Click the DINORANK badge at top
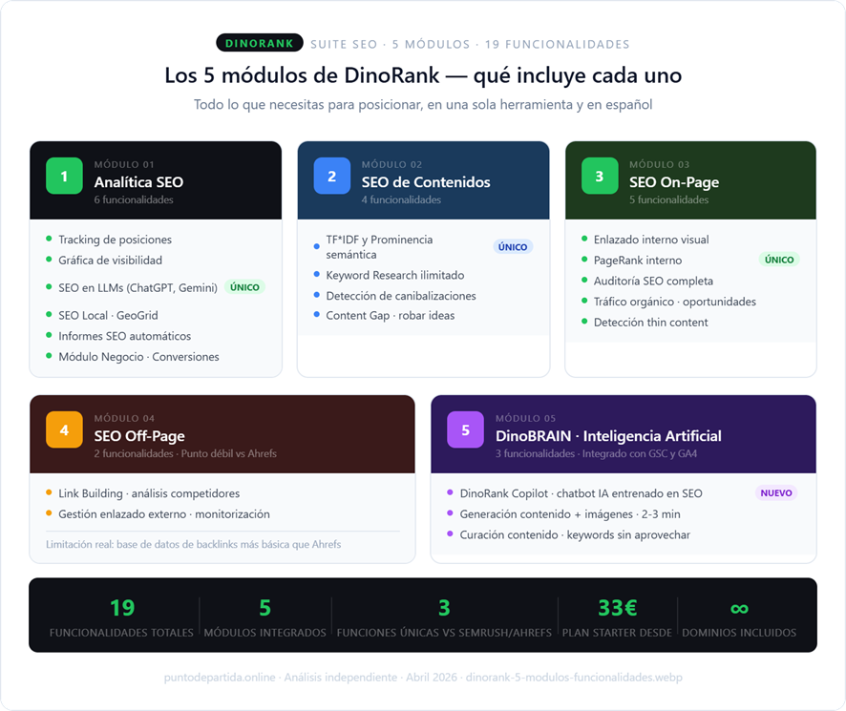 tap(260, 43)
